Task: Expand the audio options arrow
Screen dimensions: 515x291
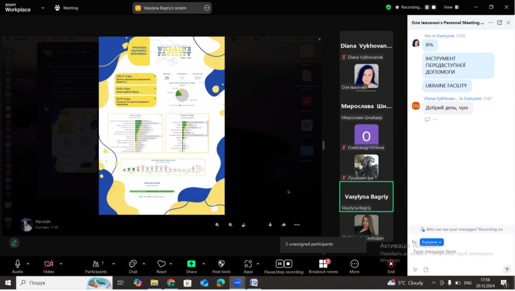Action: tap(28, 264)
